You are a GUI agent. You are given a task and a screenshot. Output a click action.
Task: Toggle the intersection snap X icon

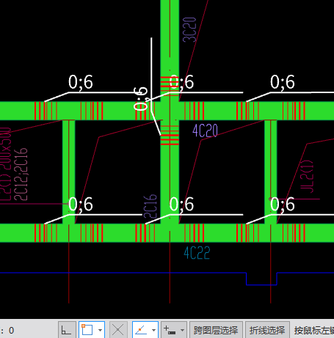pyautogui.click(x=118, y=330)
